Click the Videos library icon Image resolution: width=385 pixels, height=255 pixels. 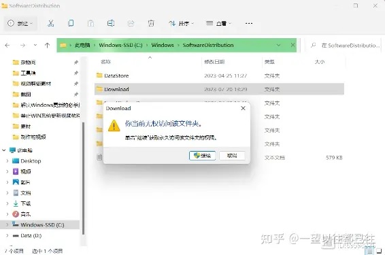(x=16, y=171)
